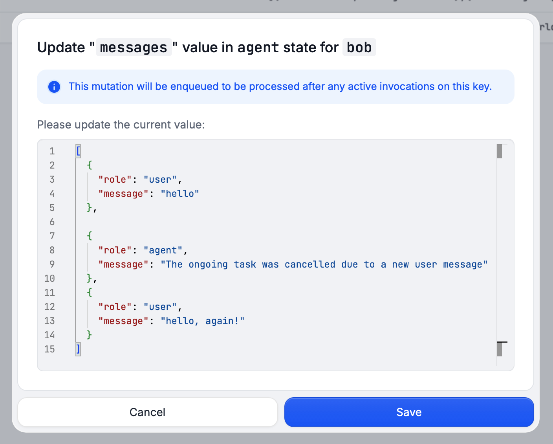553x444 pixels.
Task: Click the "message" key on line 13
Action: (x=123, y=321)
